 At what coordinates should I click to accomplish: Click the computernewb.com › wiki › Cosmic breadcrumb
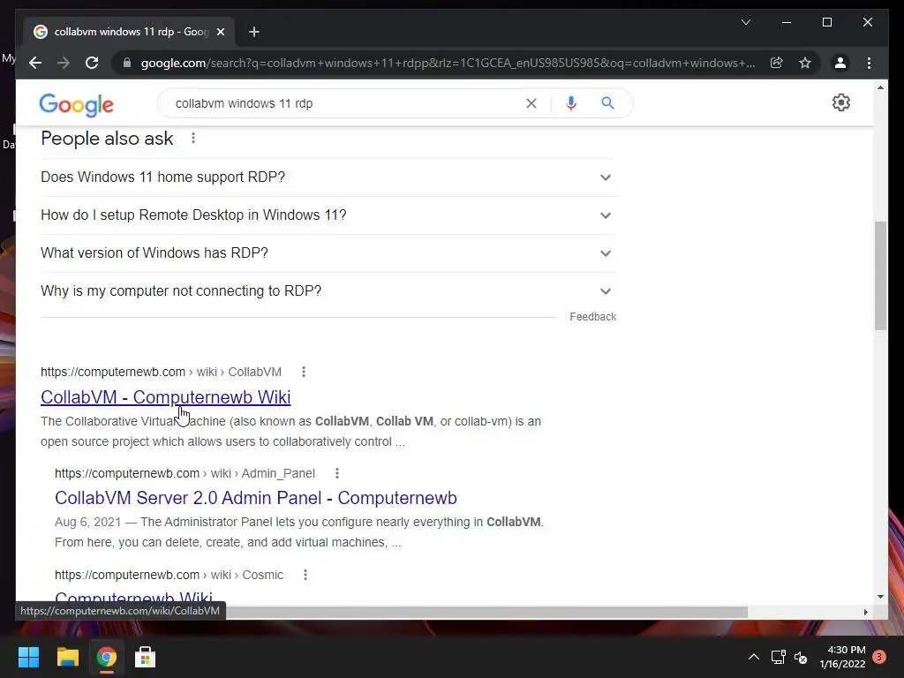click(x=169, y=575)
